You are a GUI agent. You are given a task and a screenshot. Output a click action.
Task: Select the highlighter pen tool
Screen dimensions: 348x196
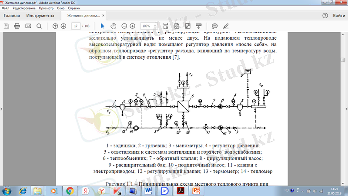[226, 26]
